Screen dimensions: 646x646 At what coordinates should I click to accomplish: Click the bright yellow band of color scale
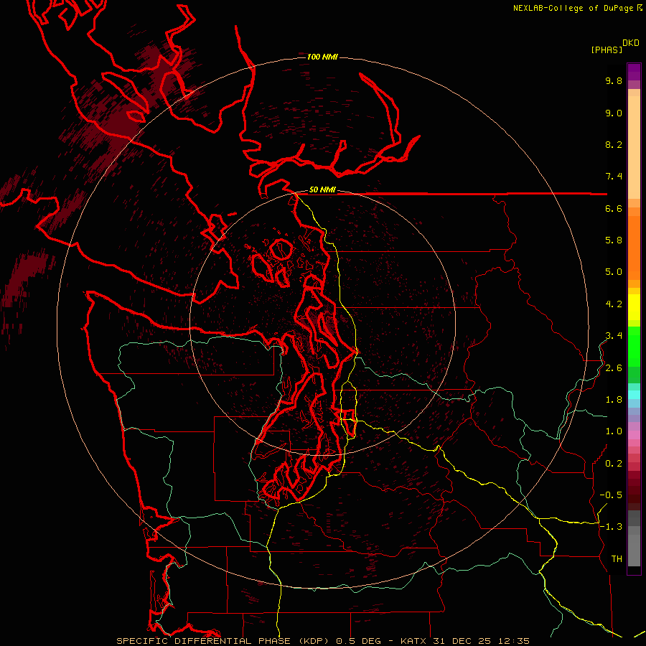[634, 307]
